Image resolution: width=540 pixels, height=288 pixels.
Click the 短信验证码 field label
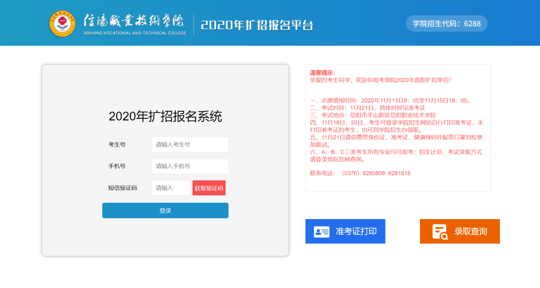click(x=122, y=188)
